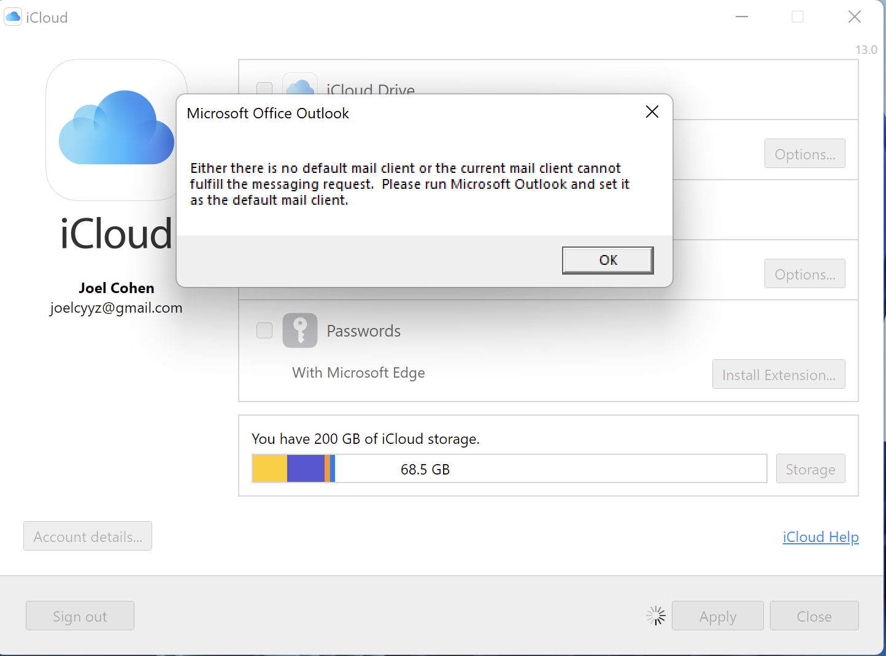Open the first Options button

pos(804,153)
